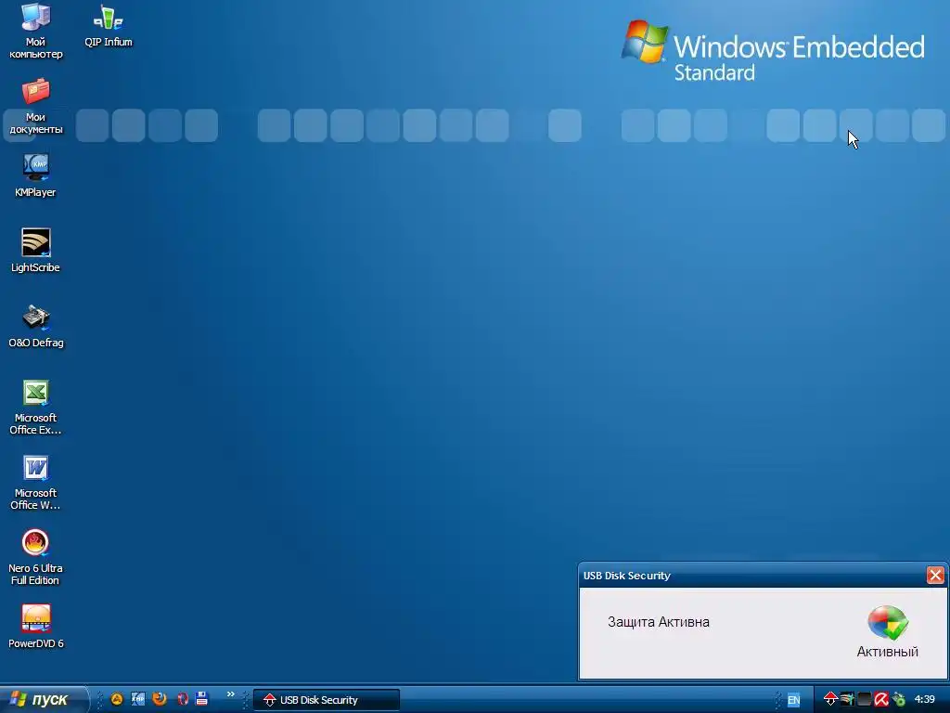Image resolution: width=950 pixels, height=713 pixels.
Task: Select the KMPlayer desktop shortcut
Action: point(36,175)
